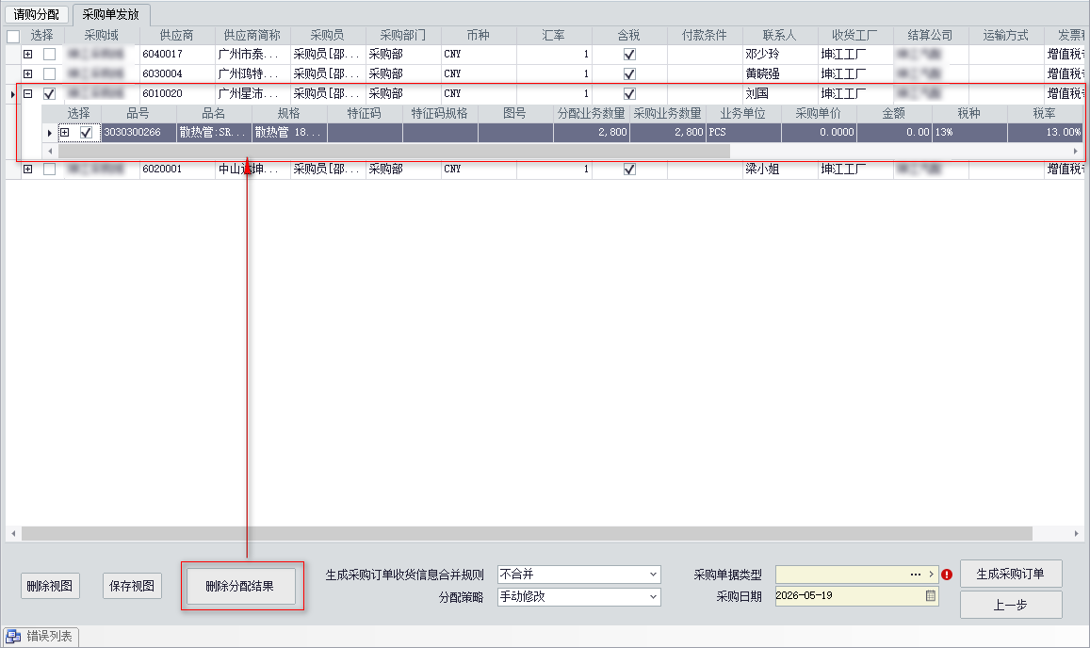Screen dimensions: 1090x648
Task: Uncheck the selection box for item 3030300266
Action: coord(86,132)
